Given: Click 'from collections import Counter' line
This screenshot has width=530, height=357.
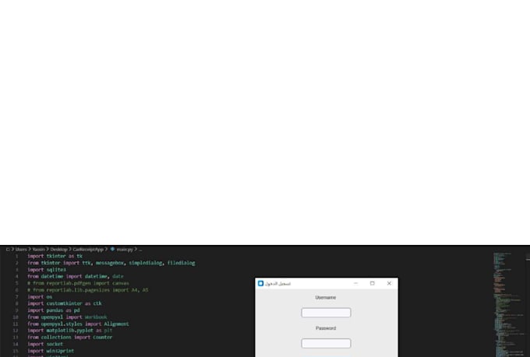Looking at the screenshot, I should tap(69, 337).
